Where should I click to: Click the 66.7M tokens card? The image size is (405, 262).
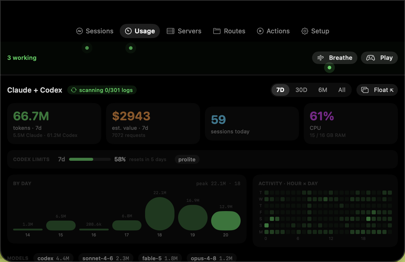[54, 124]
